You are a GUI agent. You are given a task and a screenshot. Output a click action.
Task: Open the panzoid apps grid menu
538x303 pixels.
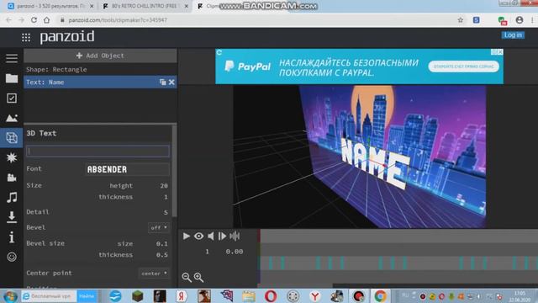pyautogui.click(x=26, y=37)
